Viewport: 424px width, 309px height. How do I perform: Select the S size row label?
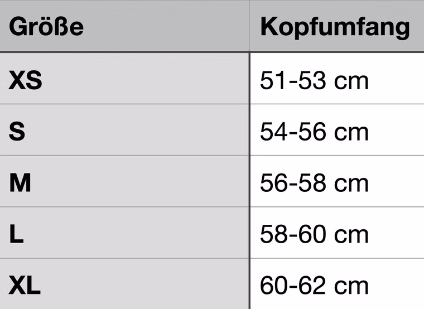tap(17, 132)
